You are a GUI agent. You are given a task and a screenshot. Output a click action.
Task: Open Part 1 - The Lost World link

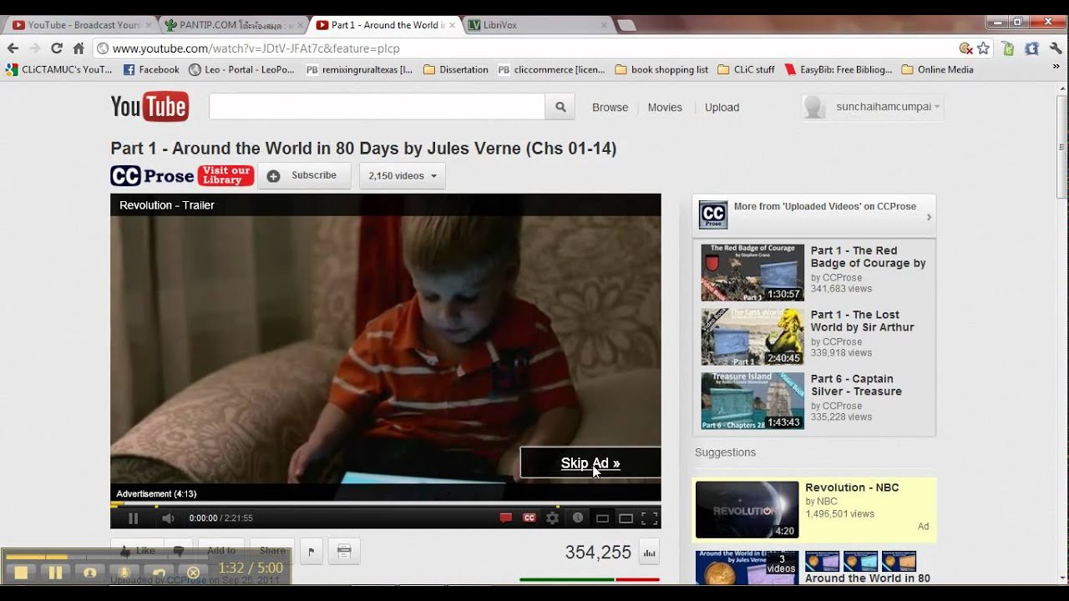(x=862, y=321)
